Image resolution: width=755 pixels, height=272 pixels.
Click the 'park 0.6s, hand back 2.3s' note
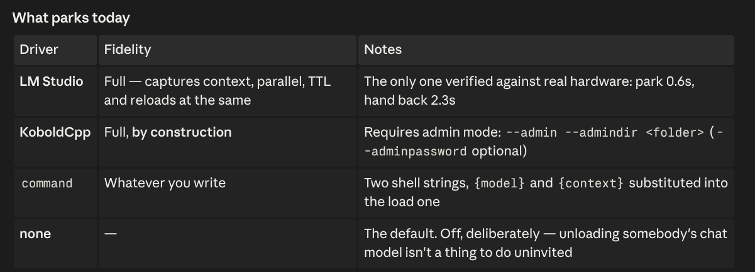click(x=529, y=91)
